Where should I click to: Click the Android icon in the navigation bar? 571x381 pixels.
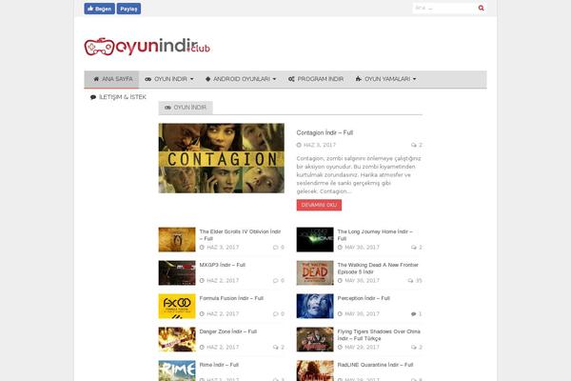(207, 79)
